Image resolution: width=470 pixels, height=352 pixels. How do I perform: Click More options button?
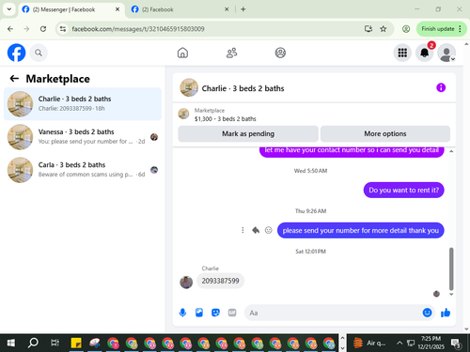[x=385, y=134]
